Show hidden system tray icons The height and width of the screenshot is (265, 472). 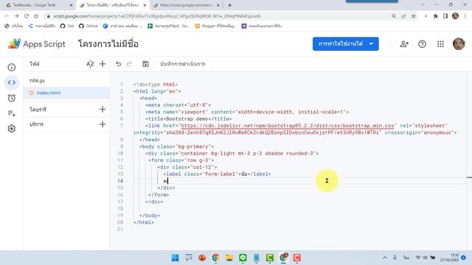(x=385, y=258)
